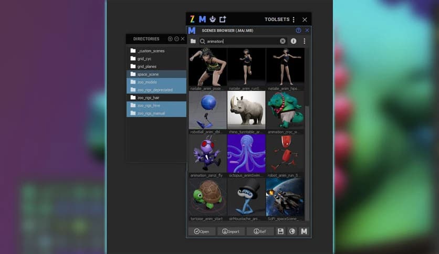Click the white M icon in bottom bar

tap(304, 231)
